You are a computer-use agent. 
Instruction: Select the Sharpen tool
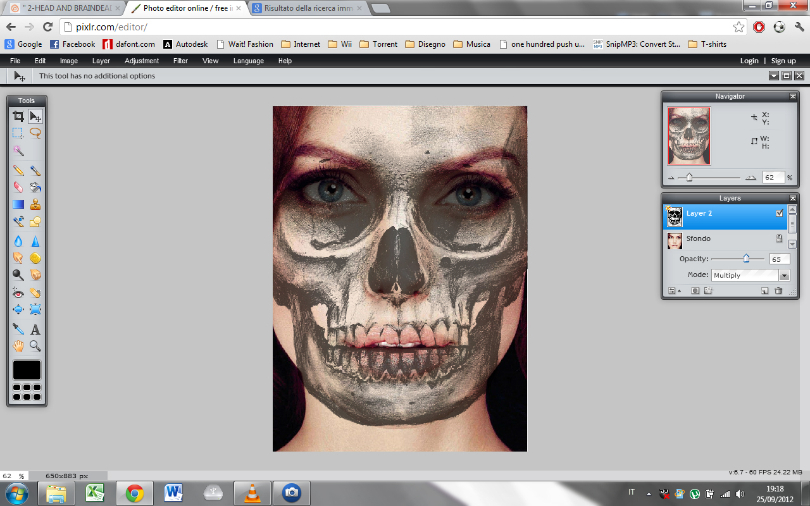pyautogui.click(x=35, y=241)
